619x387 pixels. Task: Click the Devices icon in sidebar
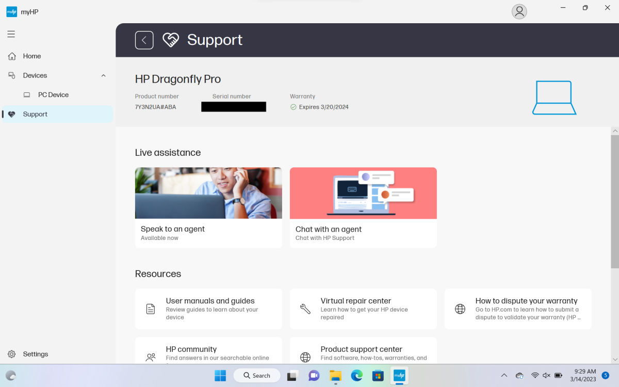pyautogui.click(x=12, y=75)
